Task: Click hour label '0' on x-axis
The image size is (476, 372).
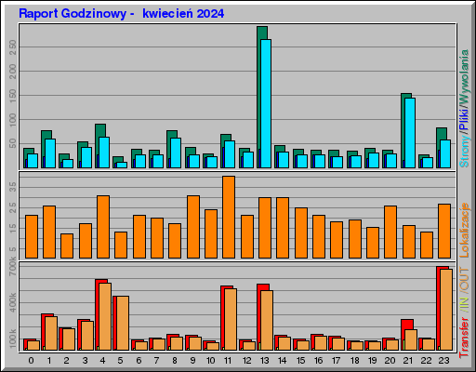Action: 31,361
